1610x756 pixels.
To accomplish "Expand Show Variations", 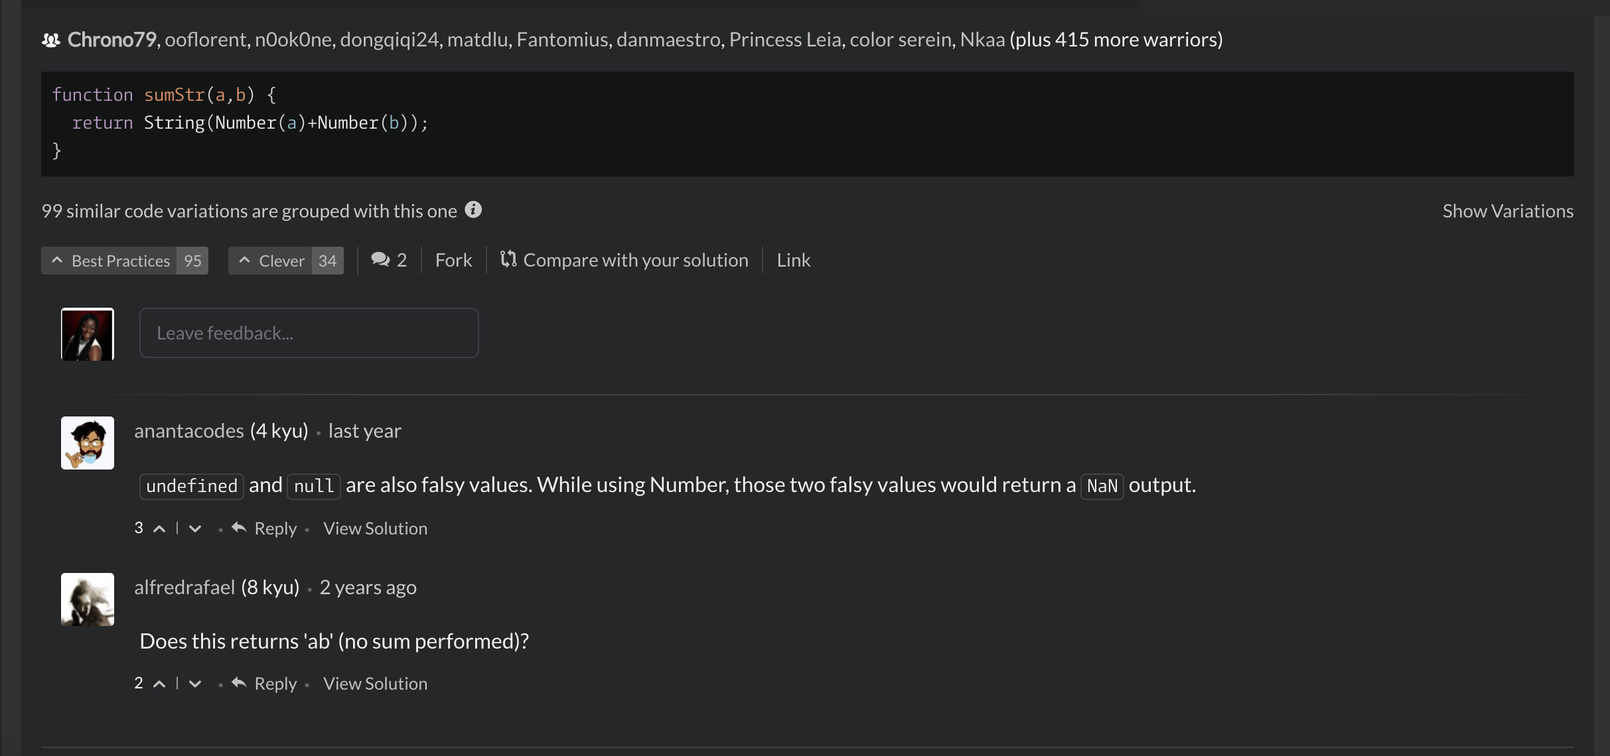I will tap(1507, 211).
